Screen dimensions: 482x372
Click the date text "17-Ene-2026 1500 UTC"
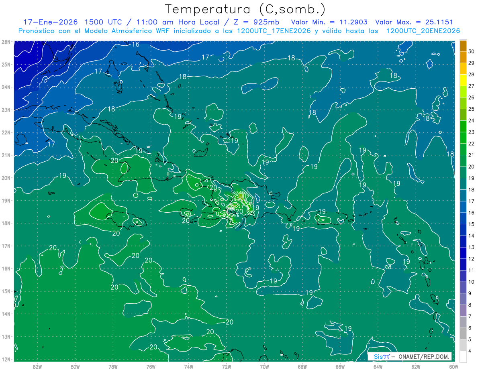pyautogui.click(x=73, y=22)
